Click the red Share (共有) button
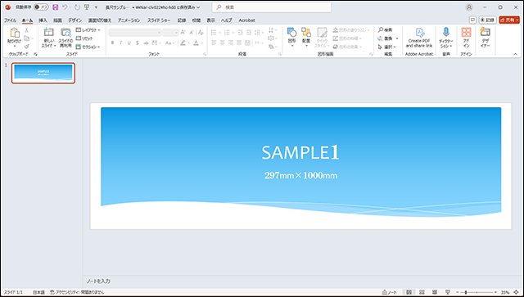 click(509, 20)
